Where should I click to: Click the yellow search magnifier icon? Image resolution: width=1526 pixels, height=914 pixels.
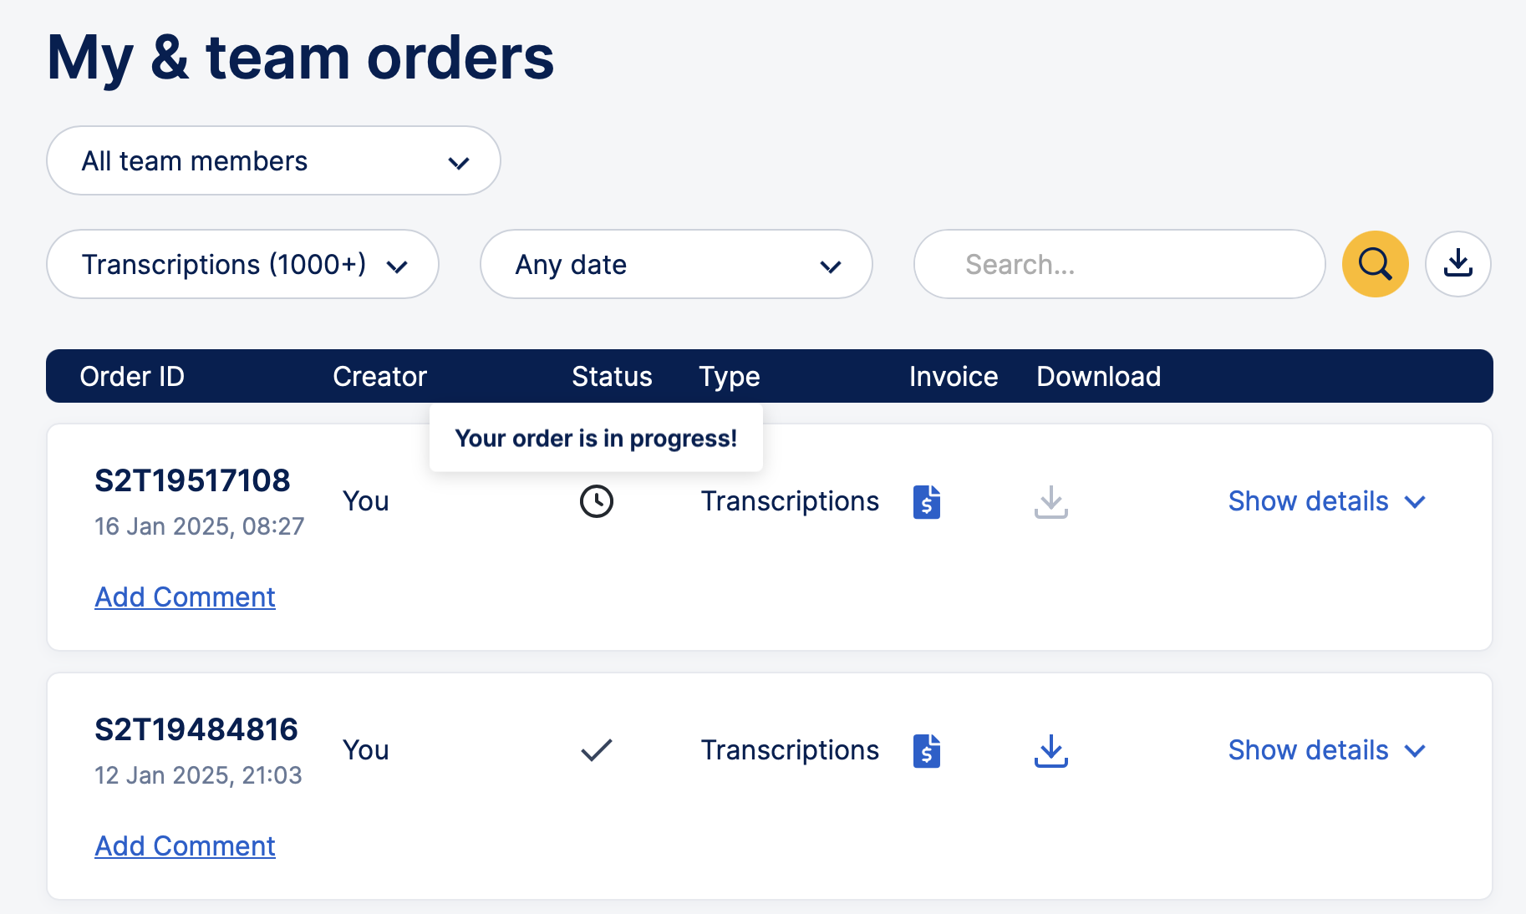coord(1375,264)
